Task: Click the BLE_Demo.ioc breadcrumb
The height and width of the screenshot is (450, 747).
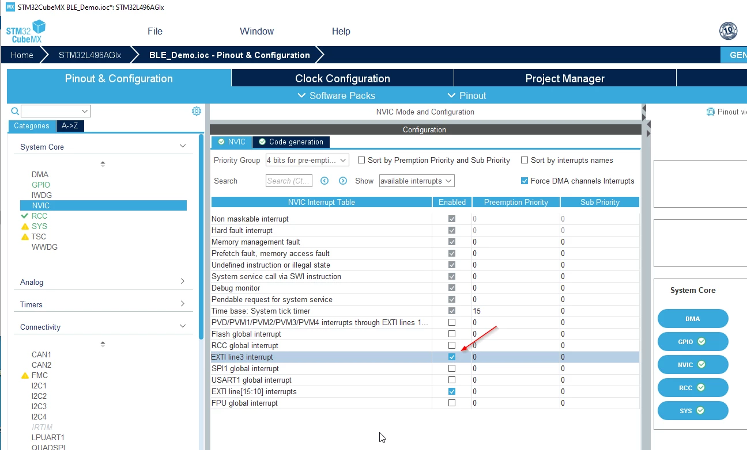Action: coord(229,55)
